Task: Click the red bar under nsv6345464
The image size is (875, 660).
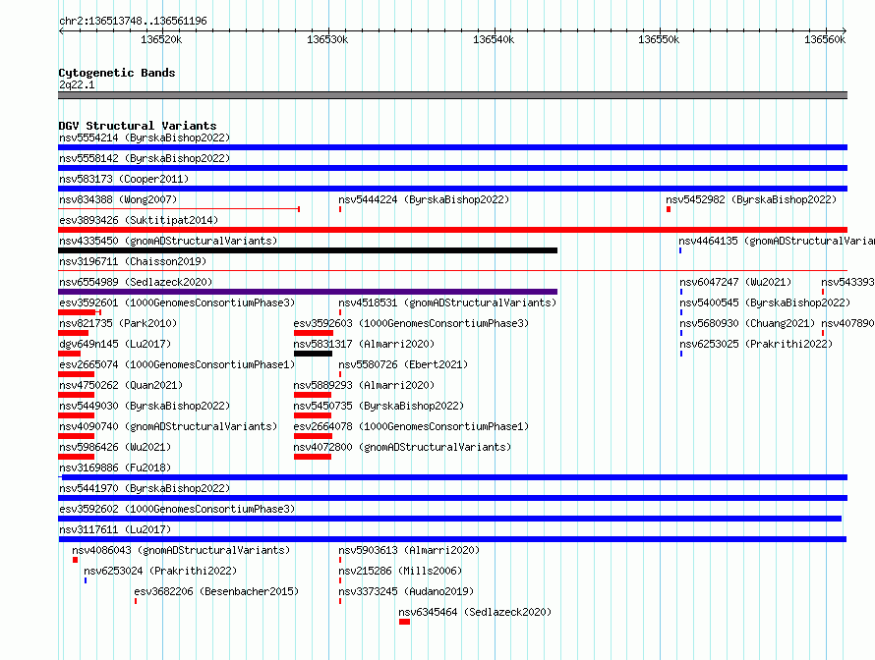Action: (x=405, y=622)
